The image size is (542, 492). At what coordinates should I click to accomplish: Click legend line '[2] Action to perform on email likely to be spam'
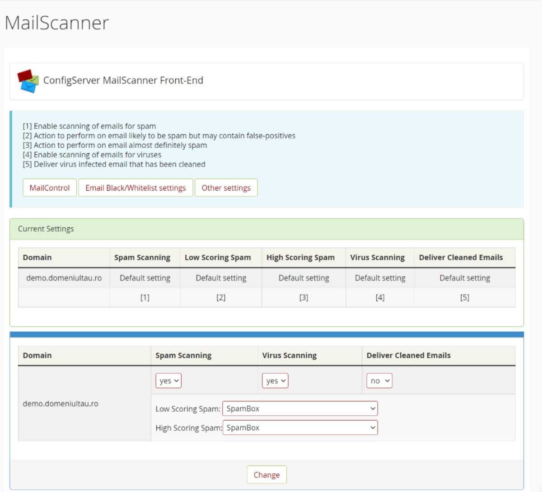pyautogui.click(x=159, y=136)
